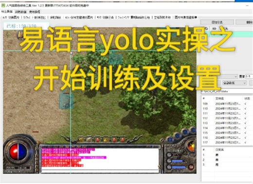Select file row 116
Viewport: 253px width, 184px height.
point(227,138)
